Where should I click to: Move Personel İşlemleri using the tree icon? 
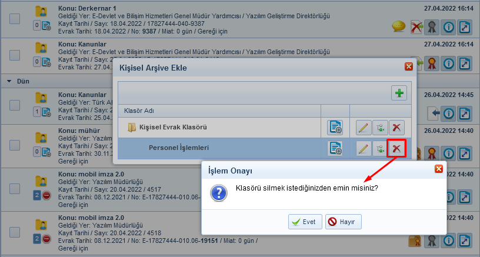(x=380, y=149)
